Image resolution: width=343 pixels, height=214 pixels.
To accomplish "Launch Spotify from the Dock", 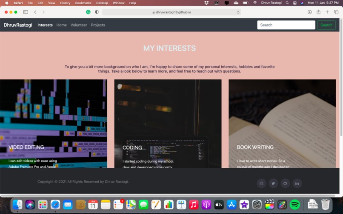I will pos(294,205).
